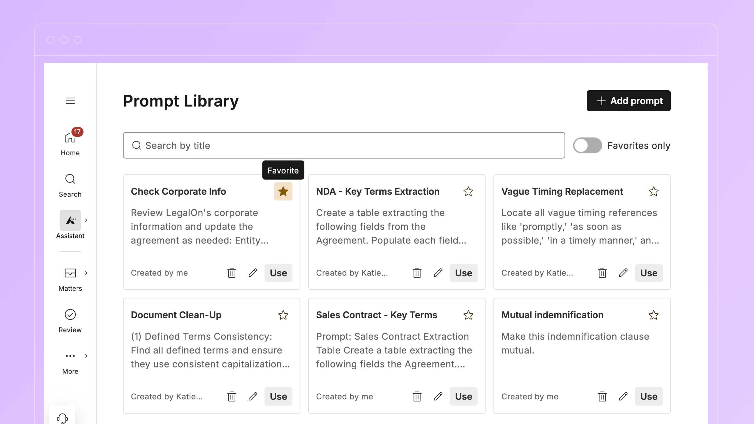Image resolution: width=754 pixels, height=424 pixels.
Task: Use the Vague Timing Replacement prompt
Action: click(648, 273)
